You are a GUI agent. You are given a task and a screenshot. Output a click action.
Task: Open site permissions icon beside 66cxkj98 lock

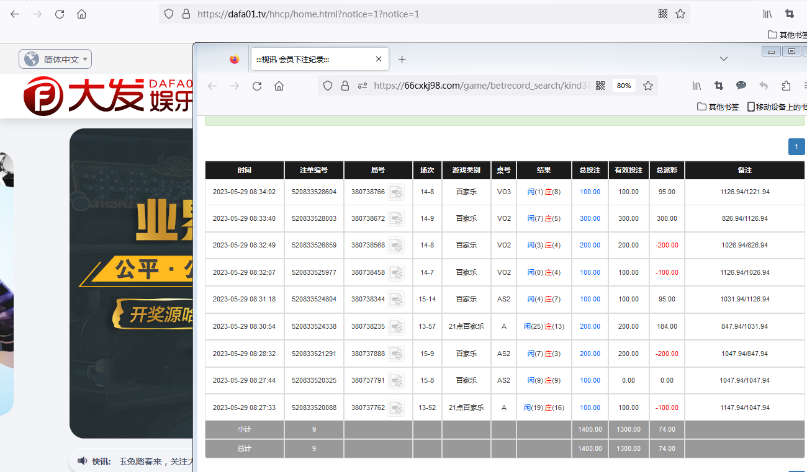pos(363,86)
